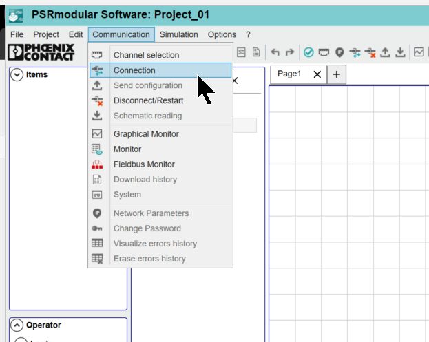Click the IP network parameters toolbar icon
This screenshot has width=429, height=342.
(x=339, y=52)
